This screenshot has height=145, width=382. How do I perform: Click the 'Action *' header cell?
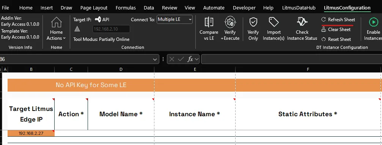coord(71,114)
